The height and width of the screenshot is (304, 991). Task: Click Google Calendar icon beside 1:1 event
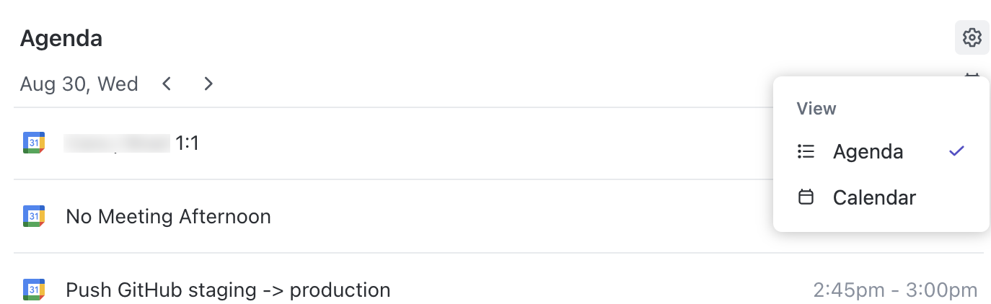click(34, 143)
